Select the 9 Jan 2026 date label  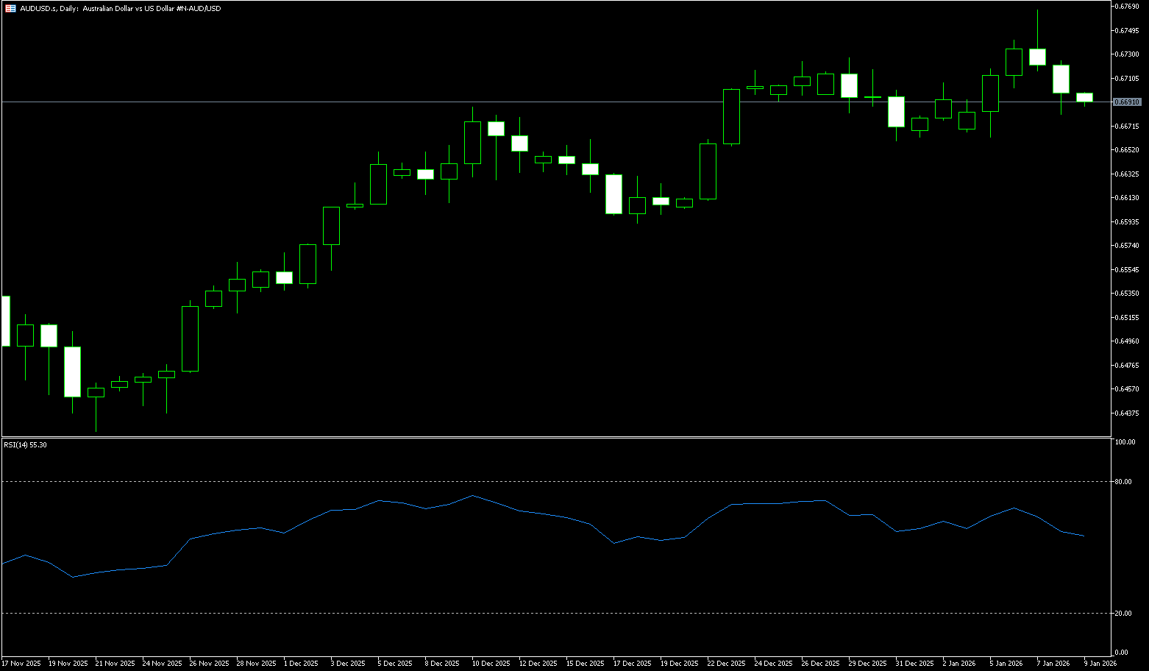click(1100, 664)
